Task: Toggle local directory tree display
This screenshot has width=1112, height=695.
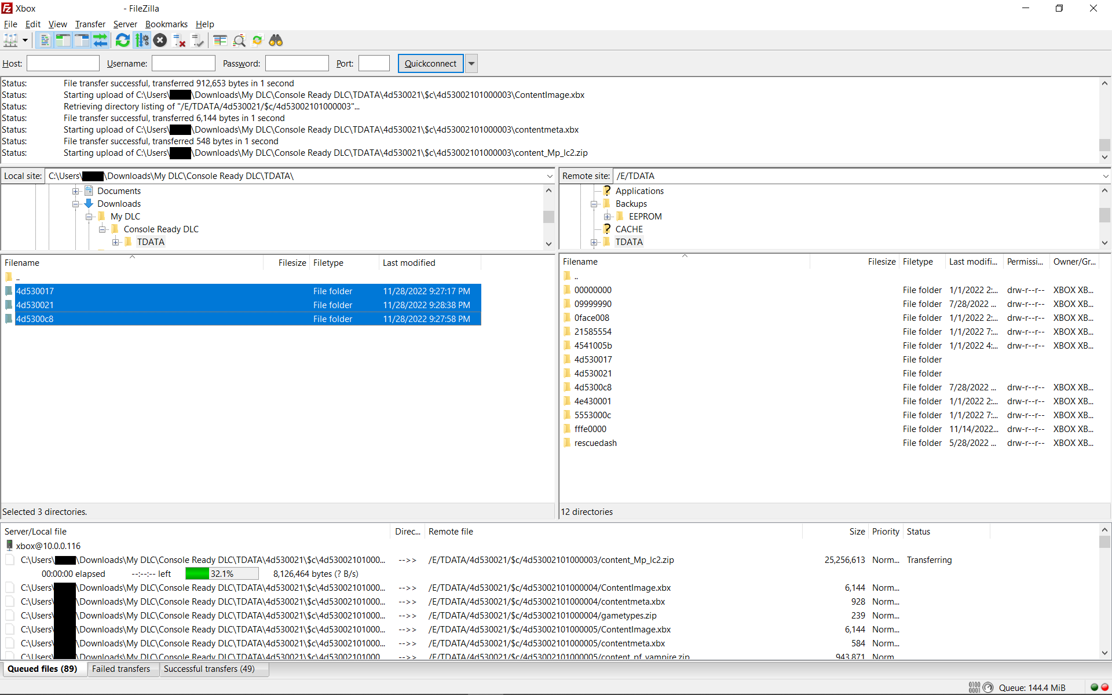Action: pos(63,41)
